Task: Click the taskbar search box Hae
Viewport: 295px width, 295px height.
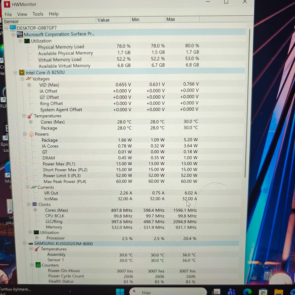Action: click(x=168, y=292)
